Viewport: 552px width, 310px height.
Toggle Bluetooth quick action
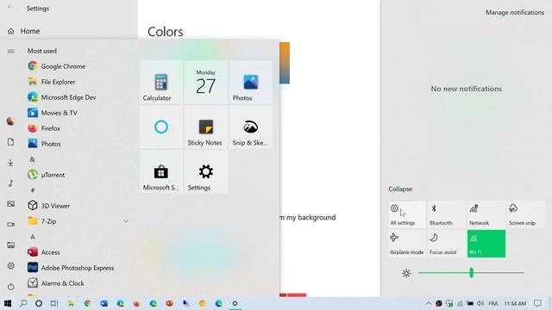pos(446,214)
